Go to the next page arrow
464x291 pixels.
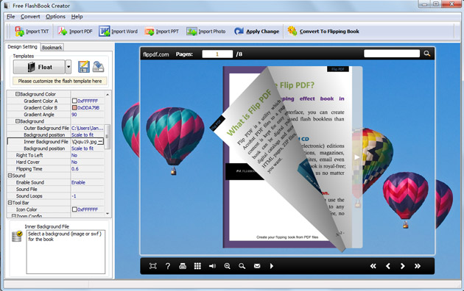[402, 266]
